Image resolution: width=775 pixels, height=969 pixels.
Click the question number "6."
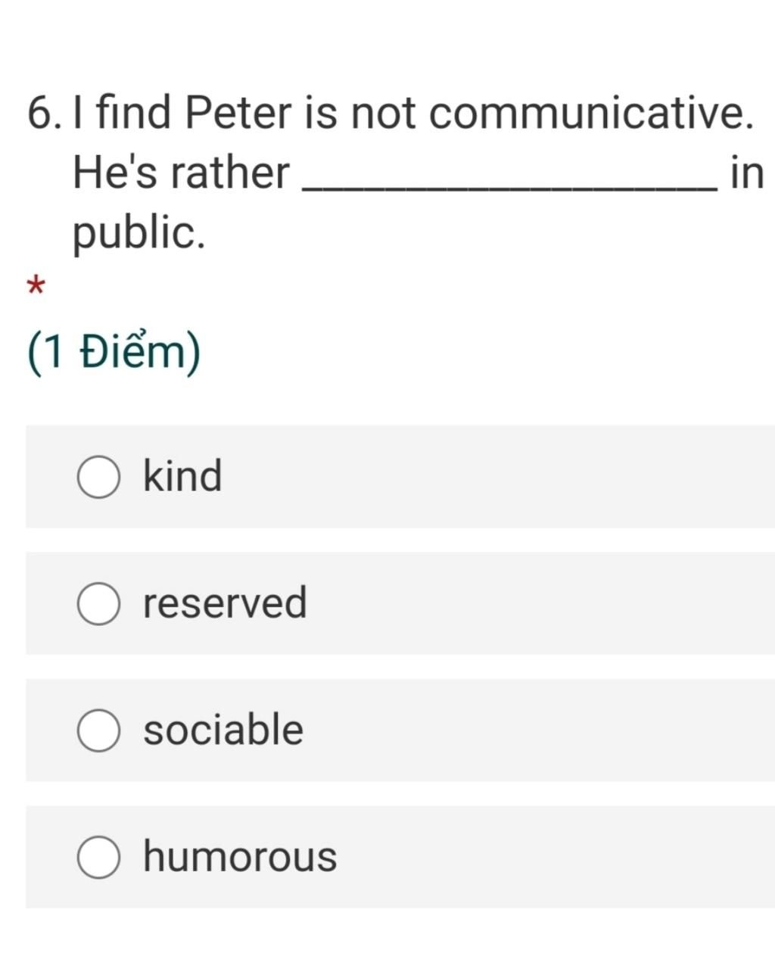pos(45,113)
